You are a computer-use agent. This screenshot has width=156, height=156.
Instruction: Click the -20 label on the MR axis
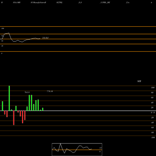tap(152, 118)
